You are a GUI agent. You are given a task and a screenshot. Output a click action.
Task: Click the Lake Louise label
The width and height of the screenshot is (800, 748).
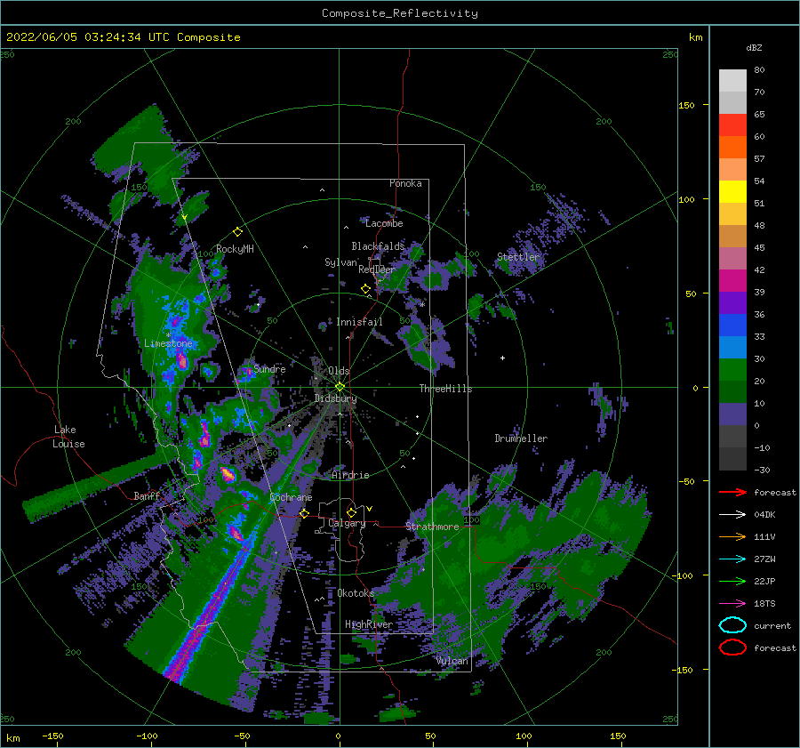68,437
